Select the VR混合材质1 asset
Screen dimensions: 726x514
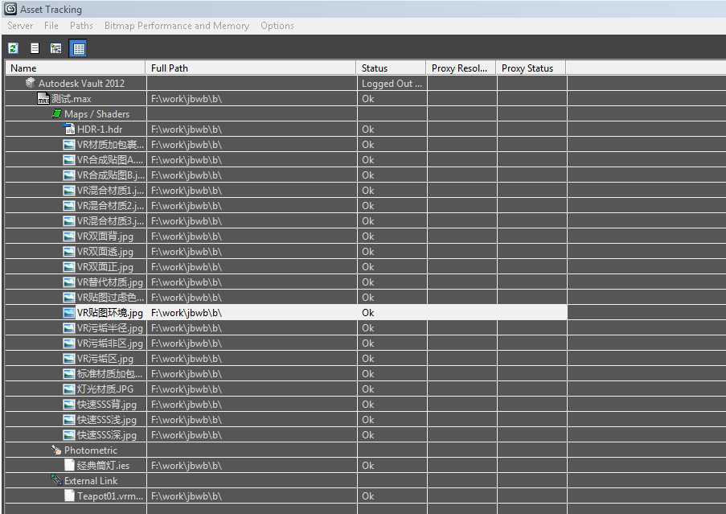(x=286, y=191)
